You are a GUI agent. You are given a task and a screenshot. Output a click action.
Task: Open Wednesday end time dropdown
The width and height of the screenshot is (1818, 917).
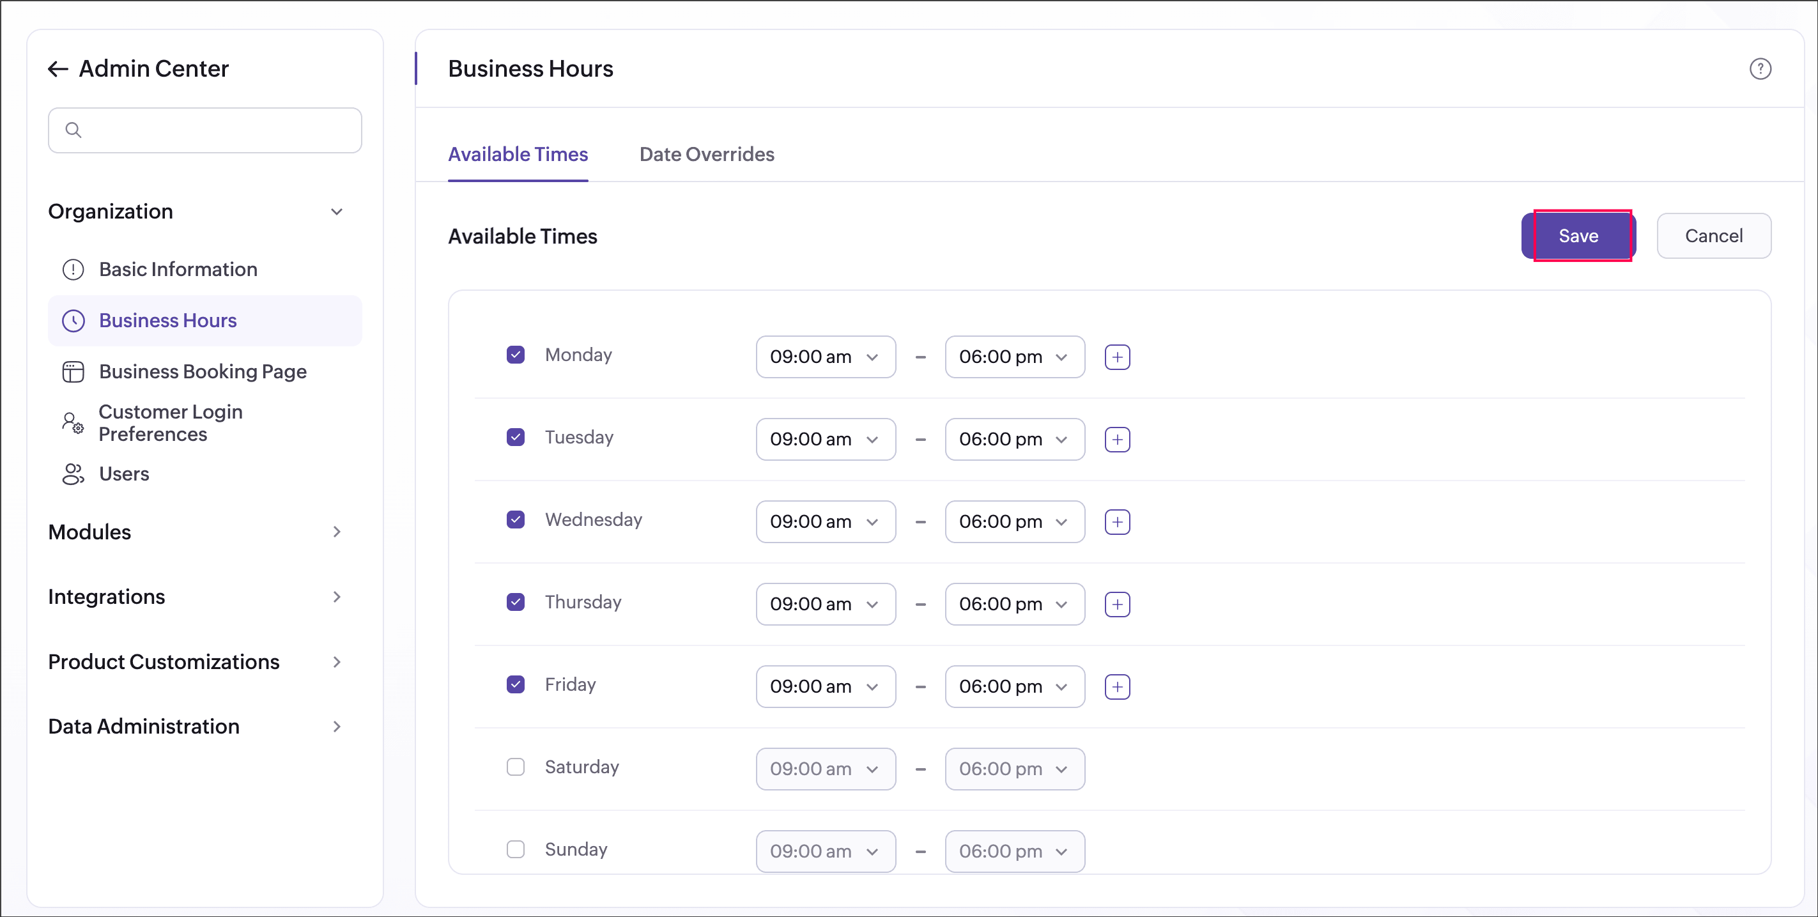(1014, 522)
